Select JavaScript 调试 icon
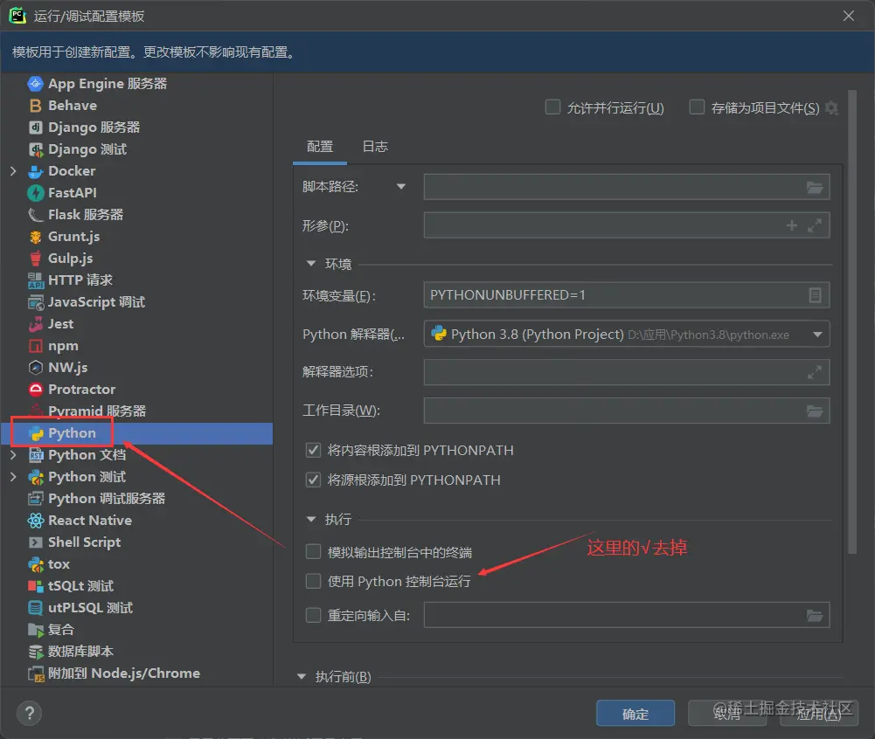875x739 pixels. 35,302
